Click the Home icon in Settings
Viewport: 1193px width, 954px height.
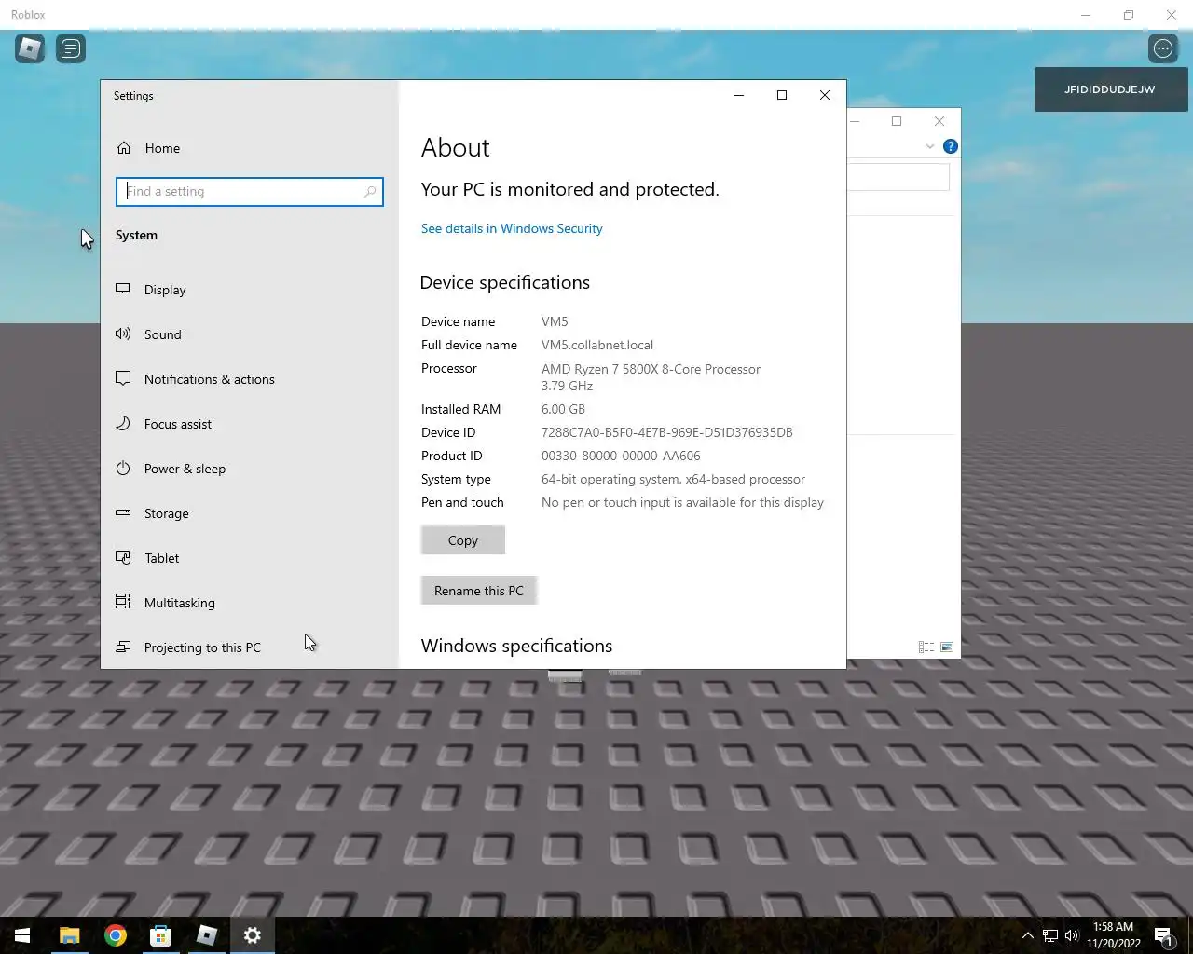124,148
